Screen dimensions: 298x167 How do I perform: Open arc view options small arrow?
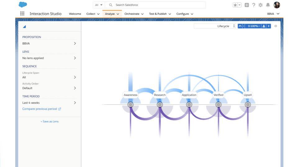(244, 26)
